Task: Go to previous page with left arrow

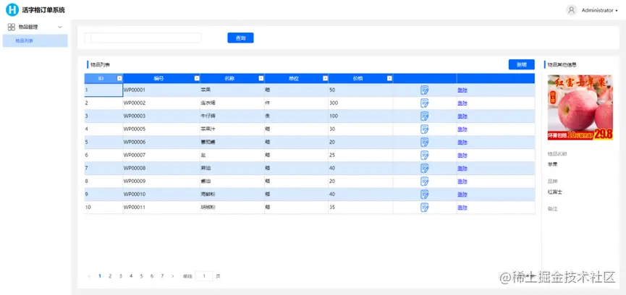Action: click(x=89, y=276)
